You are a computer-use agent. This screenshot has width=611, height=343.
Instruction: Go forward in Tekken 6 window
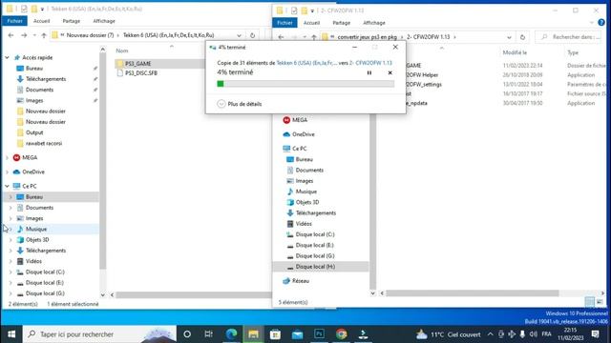pos(24,35)
